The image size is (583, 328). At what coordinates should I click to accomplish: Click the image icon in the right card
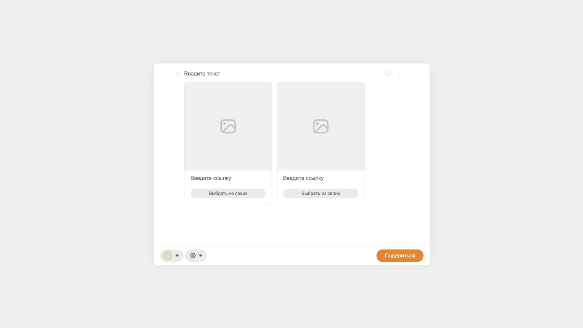click(x=321, y=127)
